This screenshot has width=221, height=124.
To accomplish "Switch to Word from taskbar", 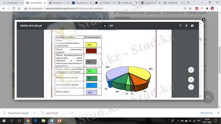I will 51,121.
